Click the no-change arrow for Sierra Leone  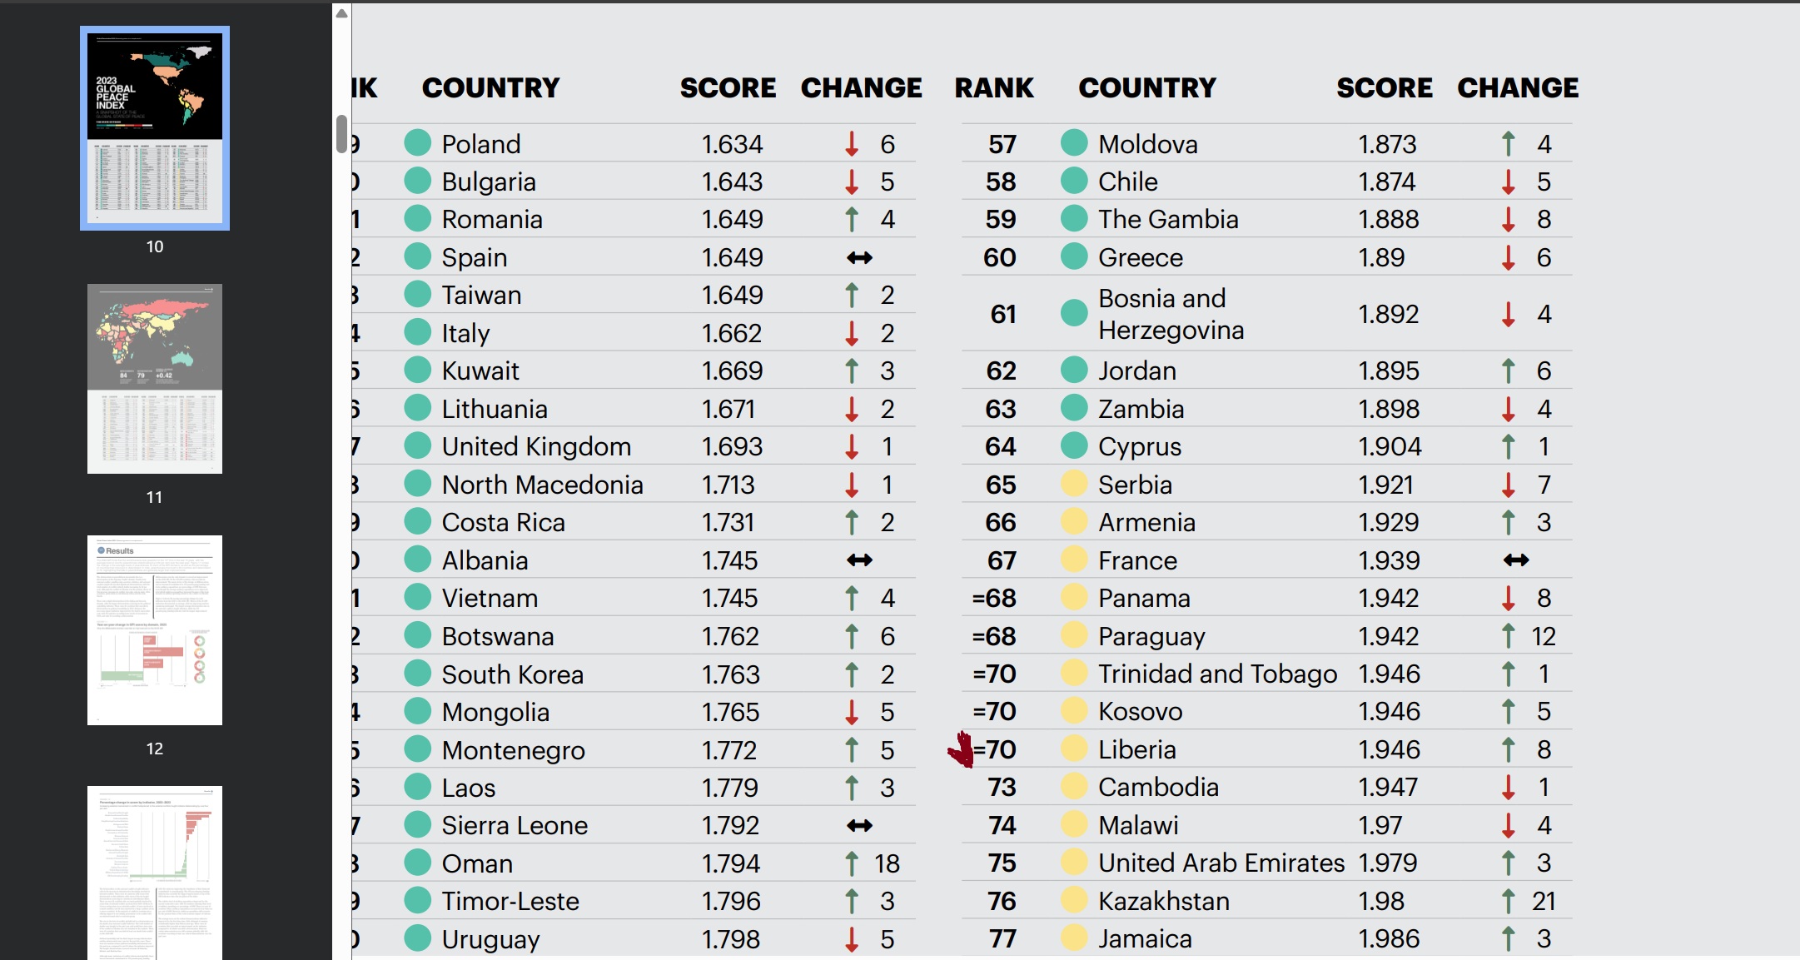tap(859, 826)
